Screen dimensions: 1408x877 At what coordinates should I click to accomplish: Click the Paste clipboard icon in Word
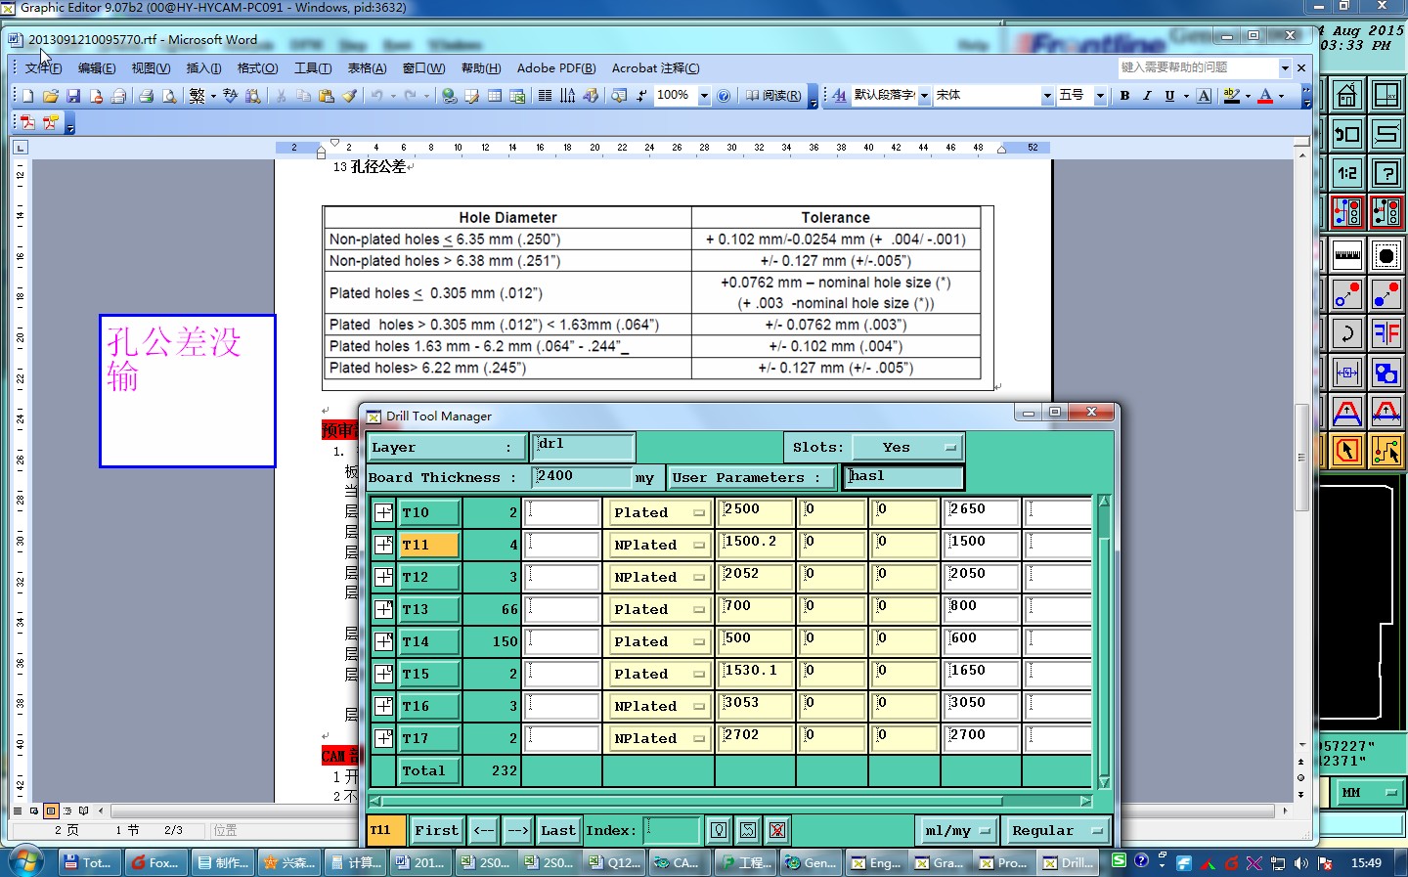point(327,96)
